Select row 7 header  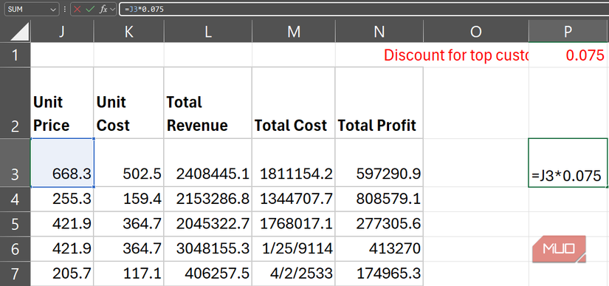tap(16, 273)
